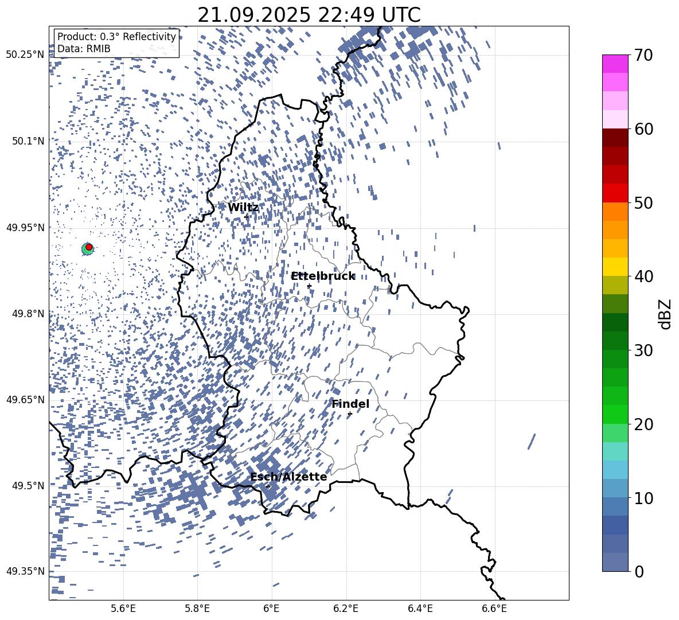Screen dimensions: 679x620
Task: Click the 6.2°E longitude label
Action: 346,609
